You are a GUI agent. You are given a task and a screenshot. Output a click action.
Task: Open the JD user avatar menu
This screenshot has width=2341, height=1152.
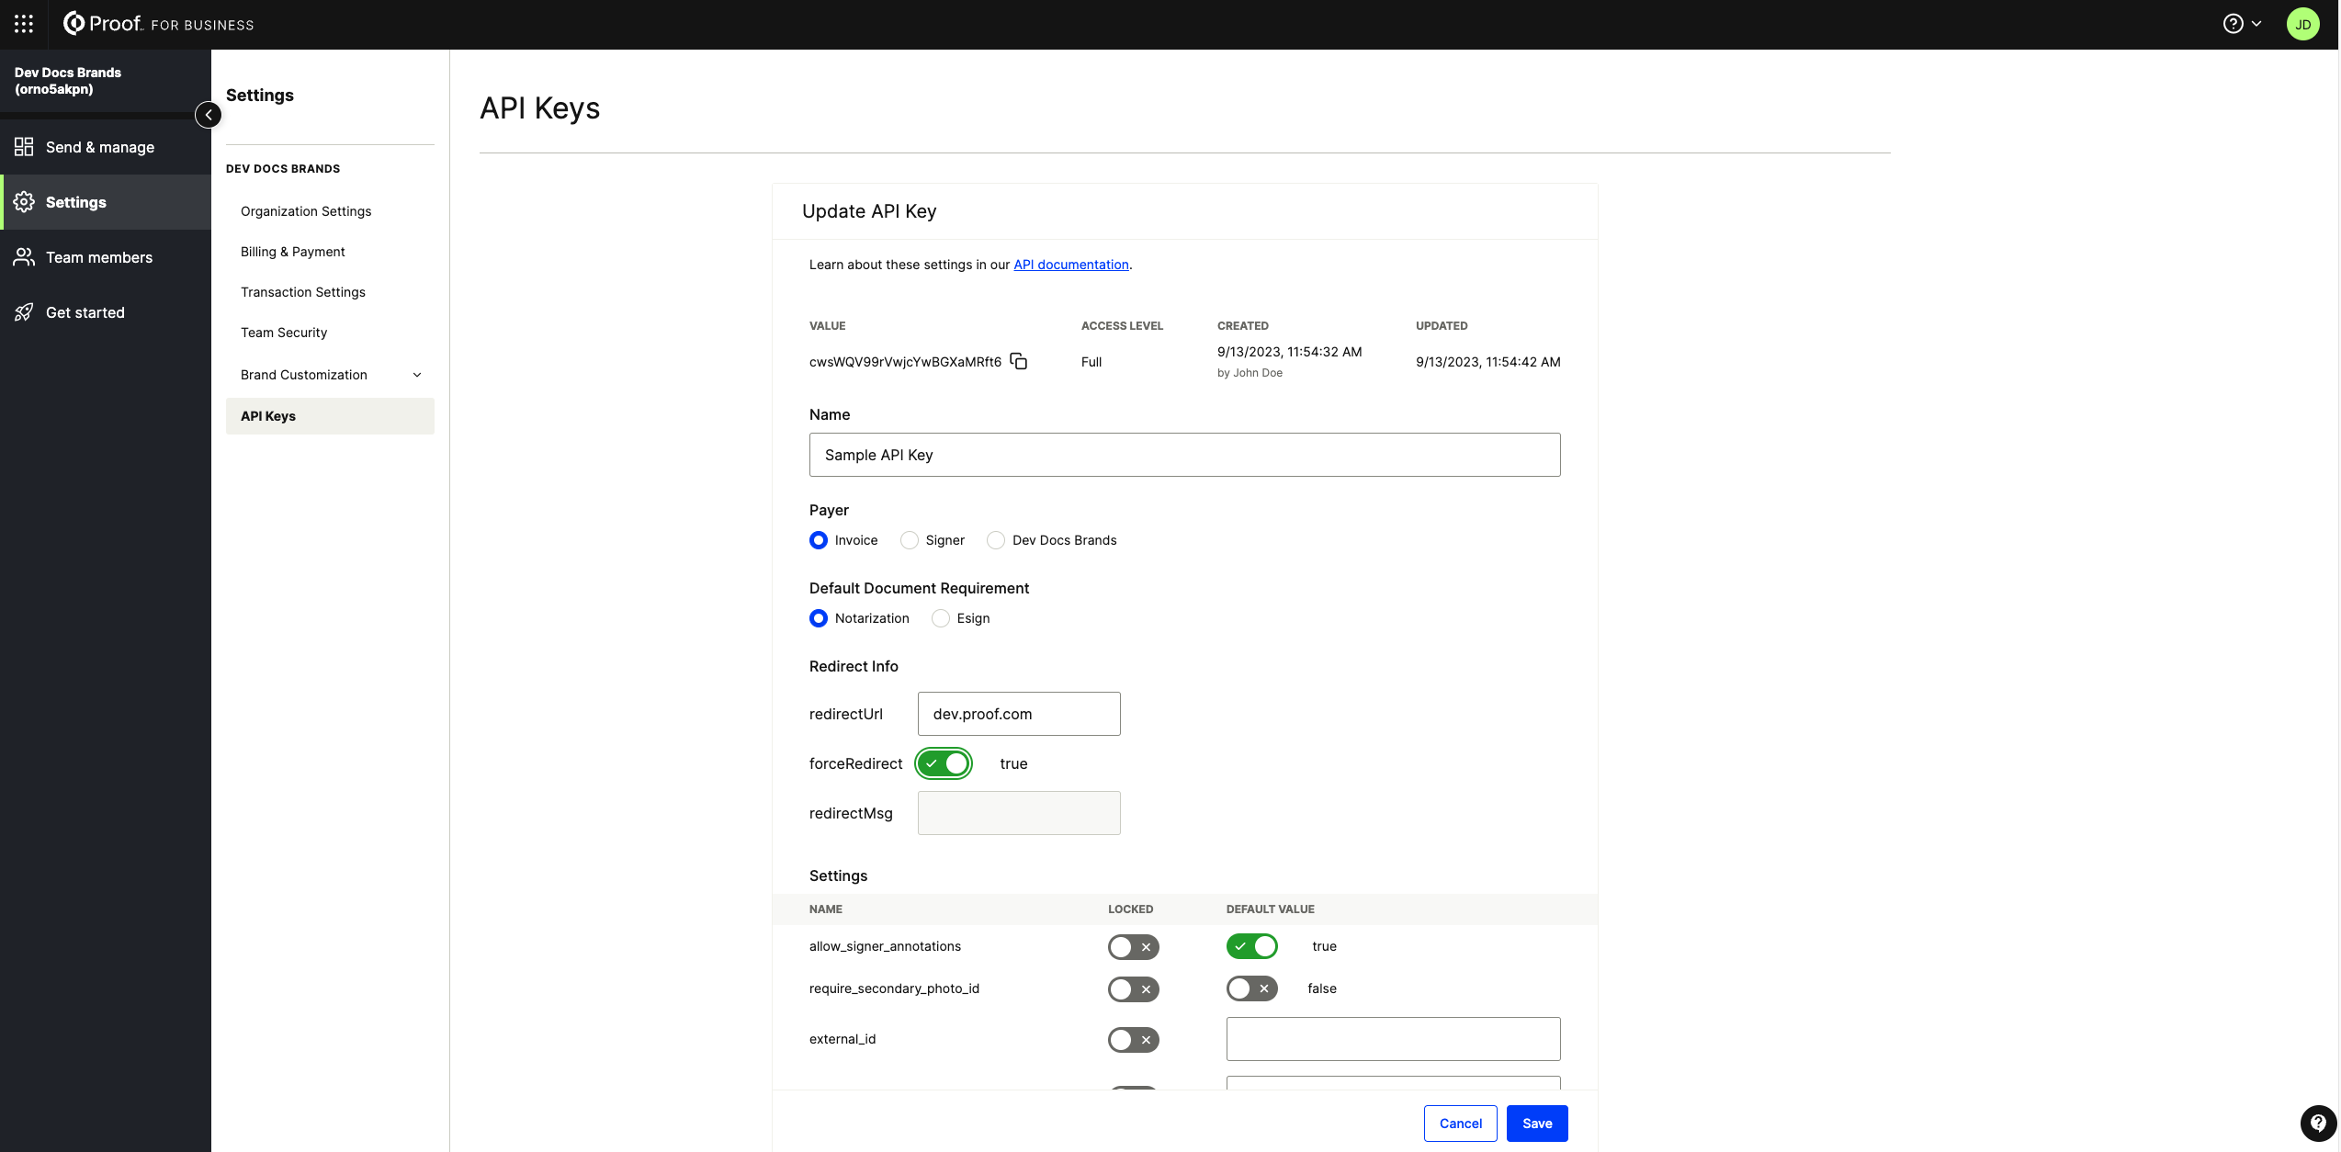2302,24
